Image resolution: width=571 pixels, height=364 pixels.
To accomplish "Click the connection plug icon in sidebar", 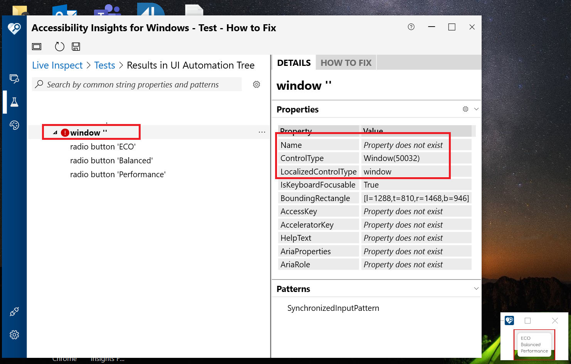I will [x=14, y=311].
